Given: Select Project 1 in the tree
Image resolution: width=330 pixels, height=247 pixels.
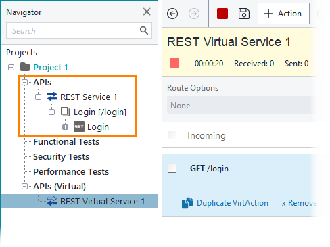Looking at the screenshot, I should click(x=51, y=67).
